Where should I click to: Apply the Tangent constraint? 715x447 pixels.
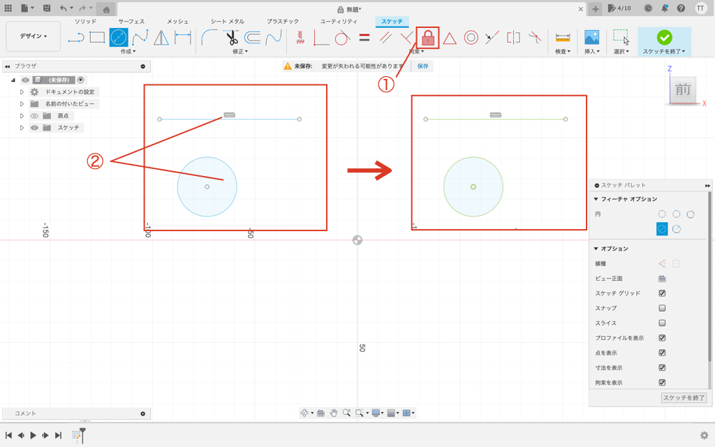point(342,38)
